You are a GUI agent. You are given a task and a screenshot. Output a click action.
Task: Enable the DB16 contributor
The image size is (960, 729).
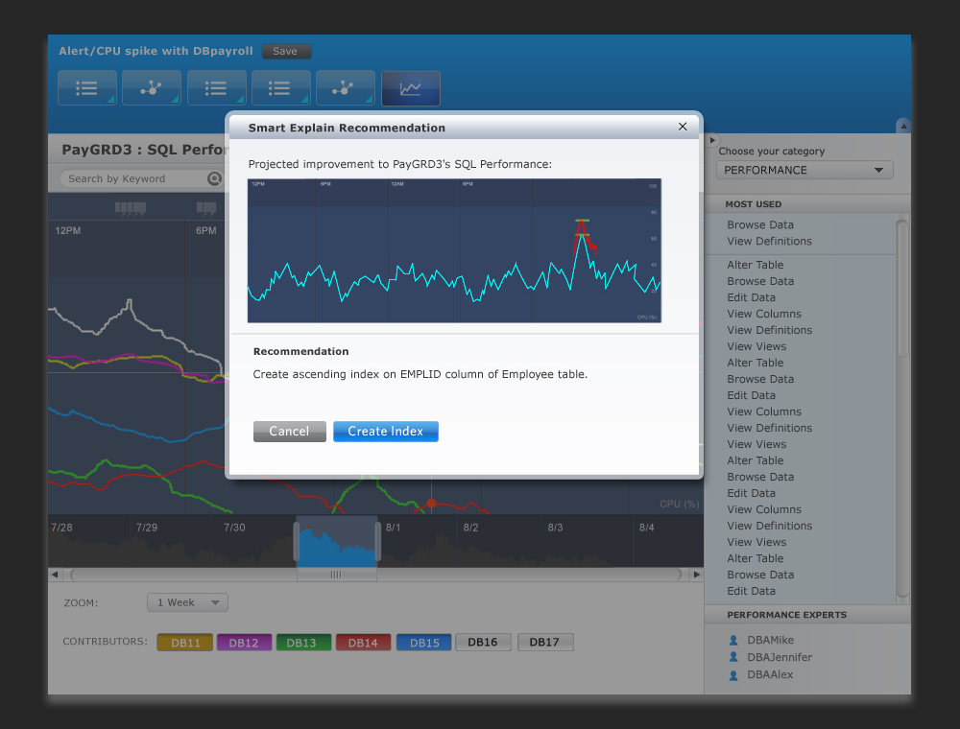483,642
